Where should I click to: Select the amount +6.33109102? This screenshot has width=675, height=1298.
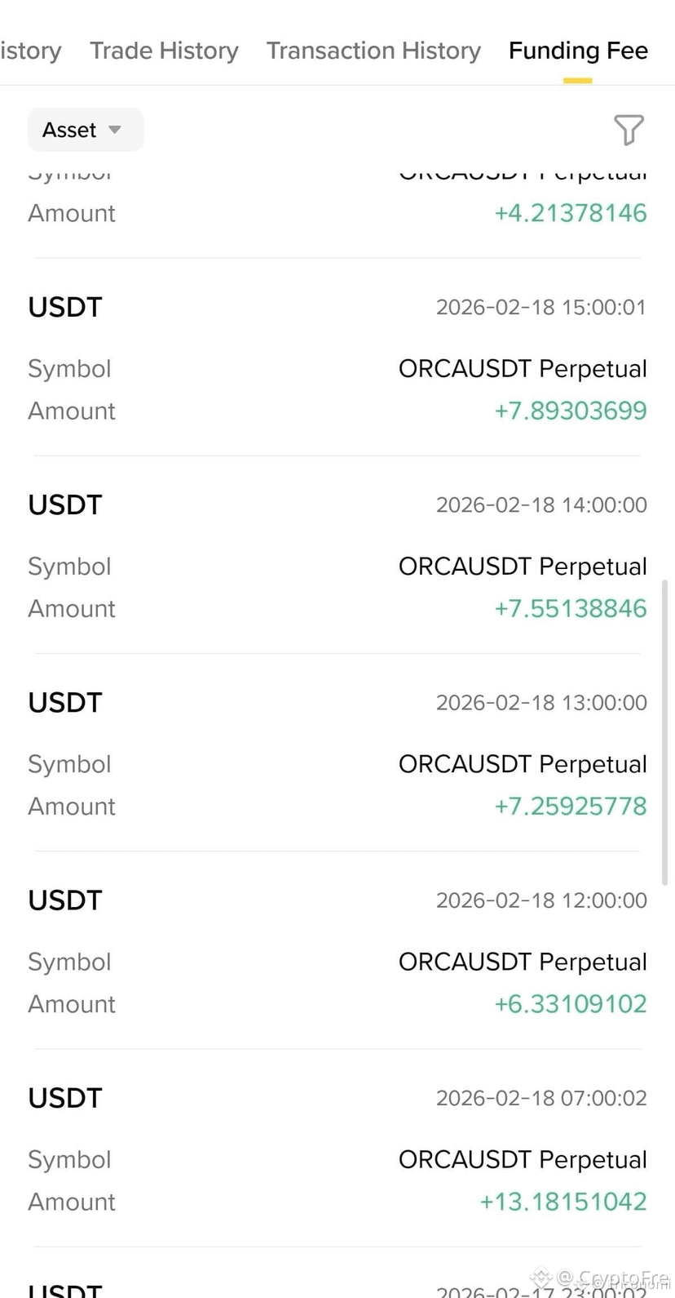(x=571, y=1003)
